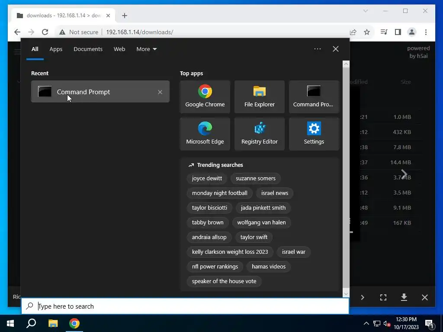Click the 'Type here to search' box
The image size is (443, 332).
pos(185,306)
